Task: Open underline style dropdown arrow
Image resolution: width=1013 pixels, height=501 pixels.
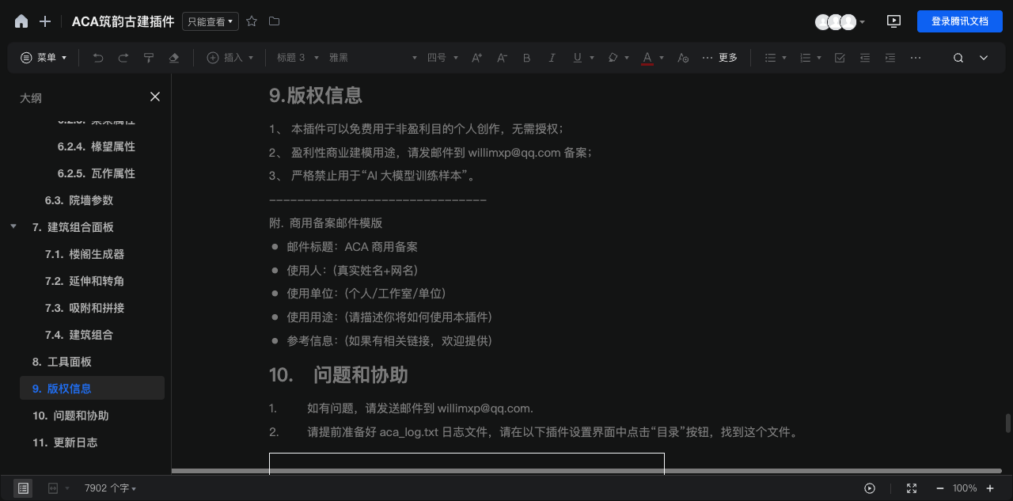Action: pos(592,58)
